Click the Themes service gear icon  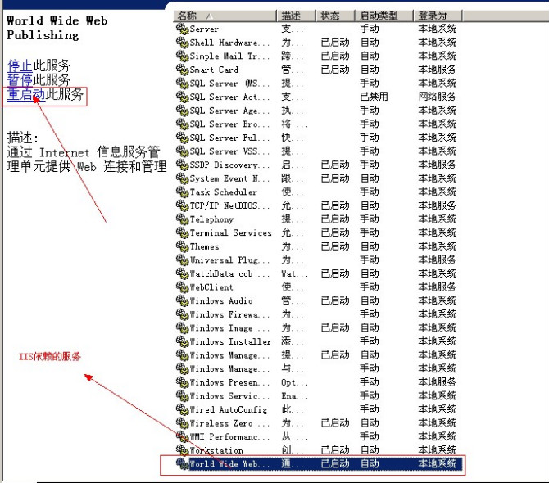(182, 246)
